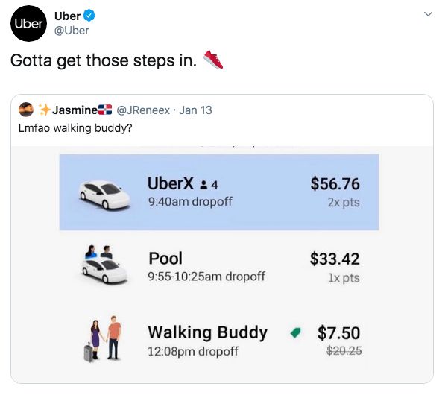Open the Jan 13 tweet timestamp
Image resolution: width=445 pixels, height=401 pixels.
point(195,110)
